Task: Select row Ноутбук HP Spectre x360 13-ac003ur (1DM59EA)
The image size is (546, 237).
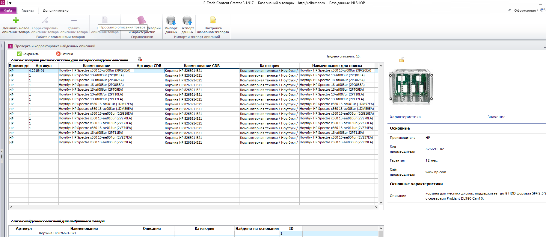Action: tap(193, 109)
